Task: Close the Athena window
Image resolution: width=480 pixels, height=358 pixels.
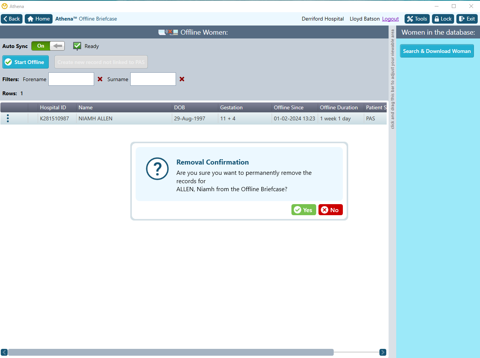Action: coord(471,6)
